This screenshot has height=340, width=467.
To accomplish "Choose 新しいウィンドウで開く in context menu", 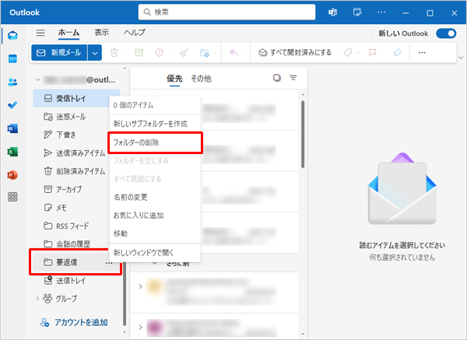I will tap(155, 253).
